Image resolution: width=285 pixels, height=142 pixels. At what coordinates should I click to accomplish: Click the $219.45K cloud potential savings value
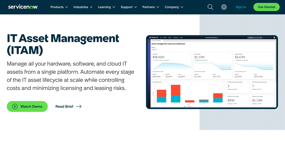[259, 77]
